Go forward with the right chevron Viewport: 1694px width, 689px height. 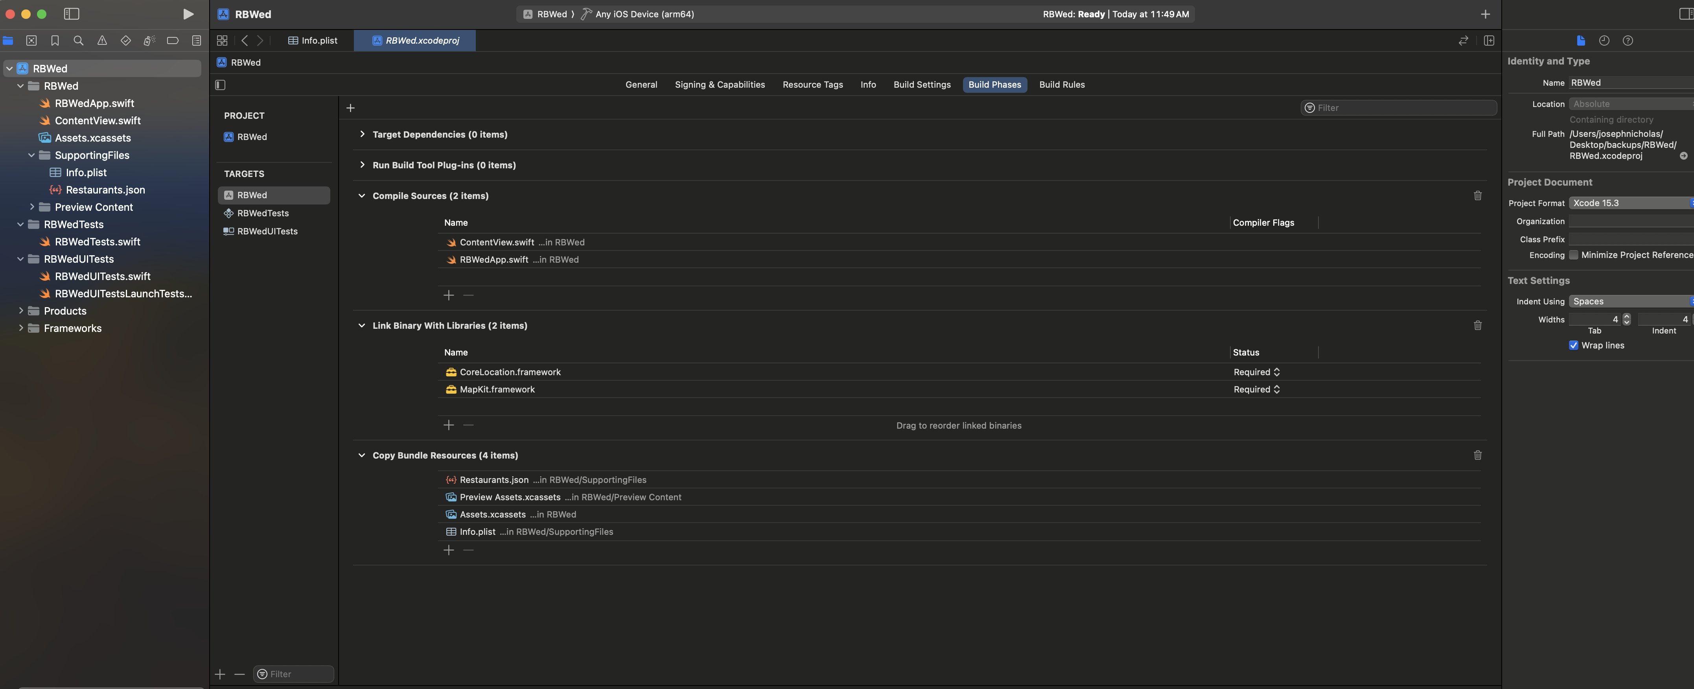260,41
